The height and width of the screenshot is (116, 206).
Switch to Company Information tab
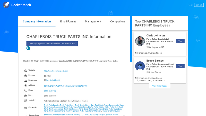coord(37,22)
